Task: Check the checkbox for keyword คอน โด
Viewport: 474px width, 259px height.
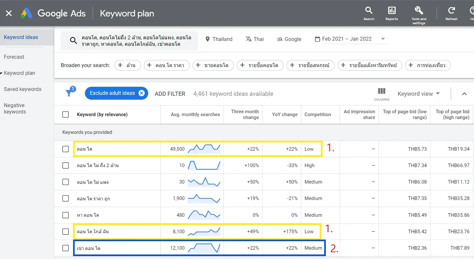Action: coord(66,149)
